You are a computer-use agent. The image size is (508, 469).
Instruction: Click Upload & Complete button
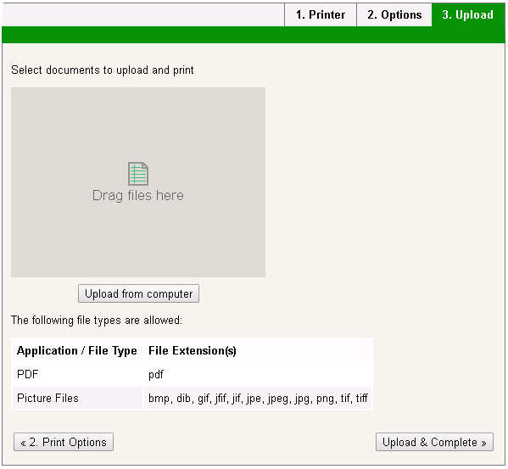pyautogui.click(x=434, y=442)
